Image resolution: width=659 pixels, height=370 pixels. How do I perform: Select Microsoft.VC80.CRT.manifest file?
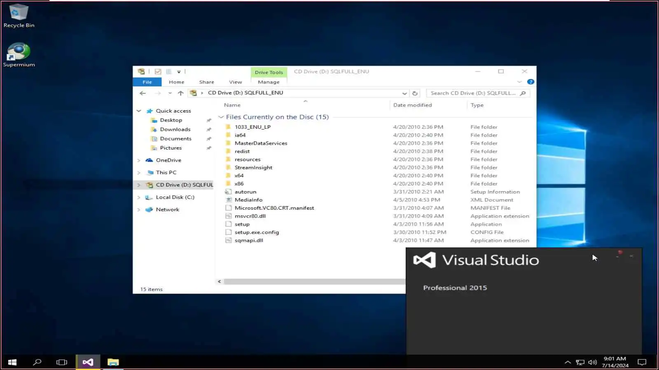click(274, 208)
